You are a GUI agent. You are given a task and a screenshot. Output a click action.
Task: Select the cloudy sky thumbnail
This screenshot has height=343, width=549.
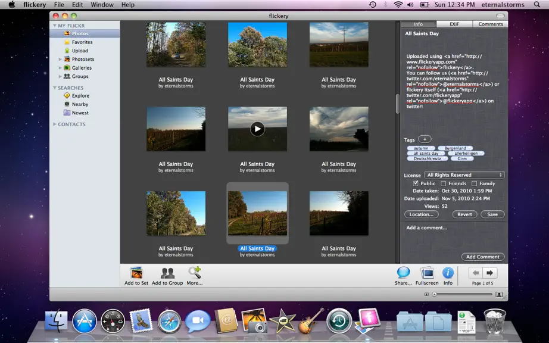[x=339, y=129]
